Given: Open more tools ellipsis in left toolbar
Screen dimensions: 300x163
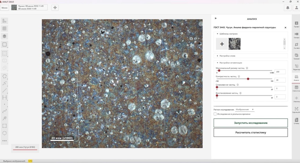Looking at the screenshot, I should (x=4, y=141).
